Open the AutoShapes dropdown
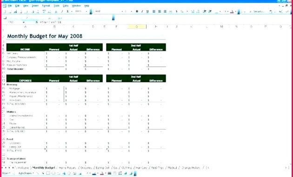Image resolution: width=293 pixels, height=177 pixels. (x=26, y=173)
